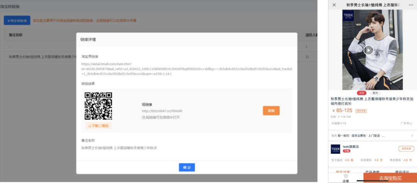Click the product title text on the mobile page
Viewport: 417px width, 183px height.
click(372, 101)
